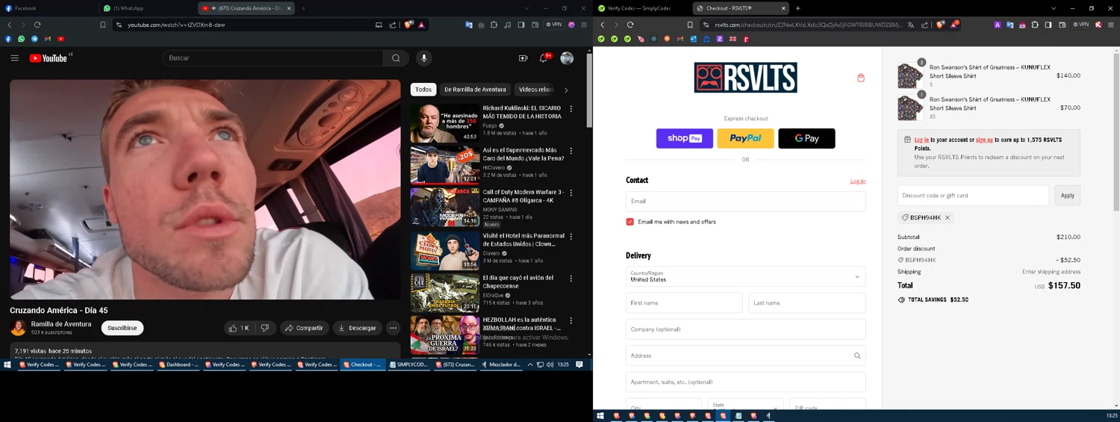Open options for Hotel más Paranormal video

point(571,236)
